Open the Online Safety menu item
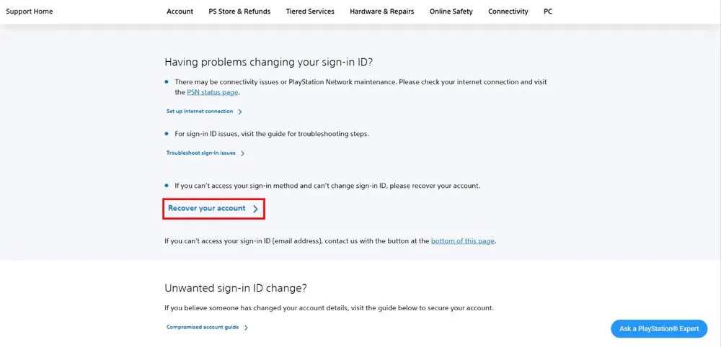 pyautogui.click(x=451, y=12)
